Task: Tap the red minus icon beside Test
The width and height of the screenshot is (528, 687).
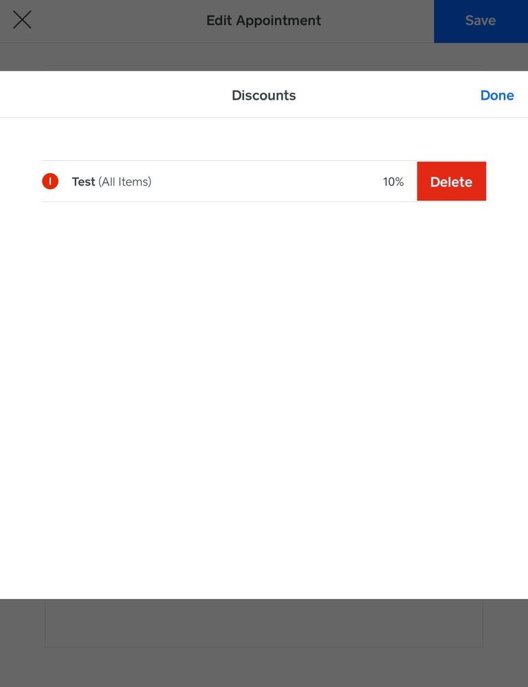Action: (50, 182)
